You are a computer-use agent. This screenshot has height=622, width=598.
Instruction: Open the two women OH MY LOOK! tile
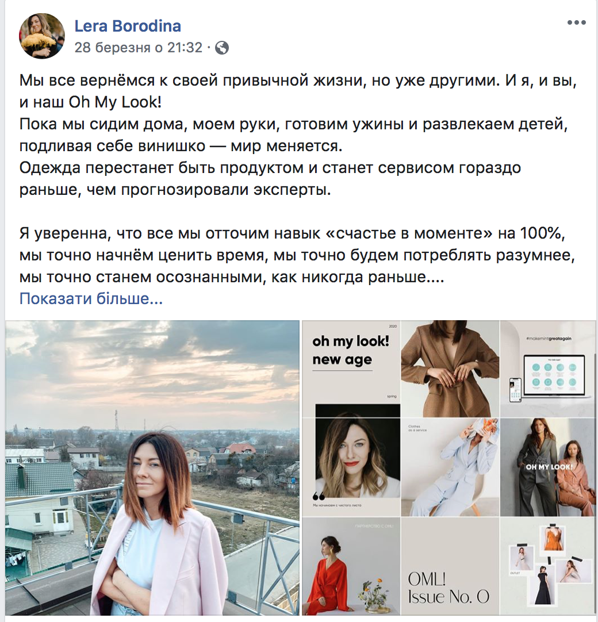point(547,467)
